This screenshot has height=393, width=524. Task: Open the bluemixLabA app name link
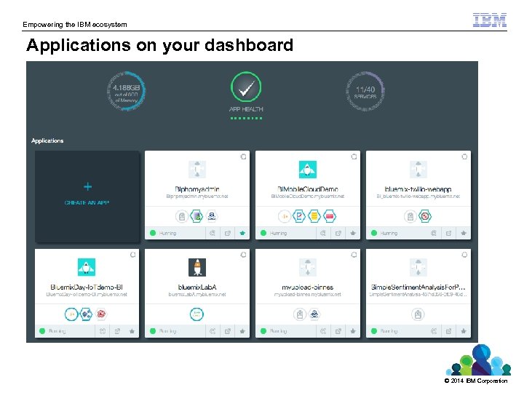pyautogui.click(x=197, y=287)
